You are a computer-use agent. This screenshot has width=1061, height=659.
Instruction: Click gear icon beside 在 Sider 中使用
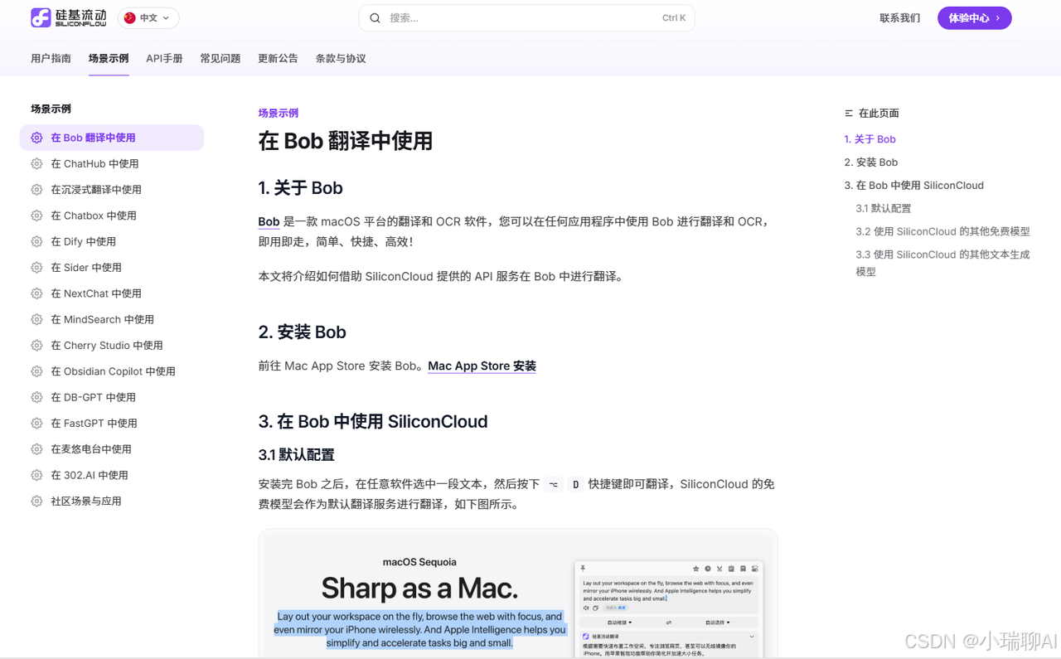(36, 268)
